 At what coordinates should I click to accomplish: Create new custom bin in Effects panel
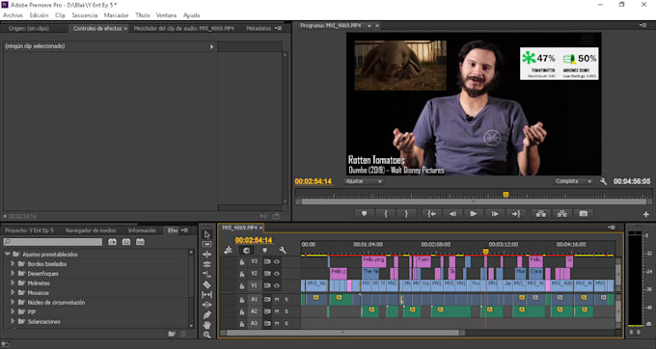click(172, 334)
